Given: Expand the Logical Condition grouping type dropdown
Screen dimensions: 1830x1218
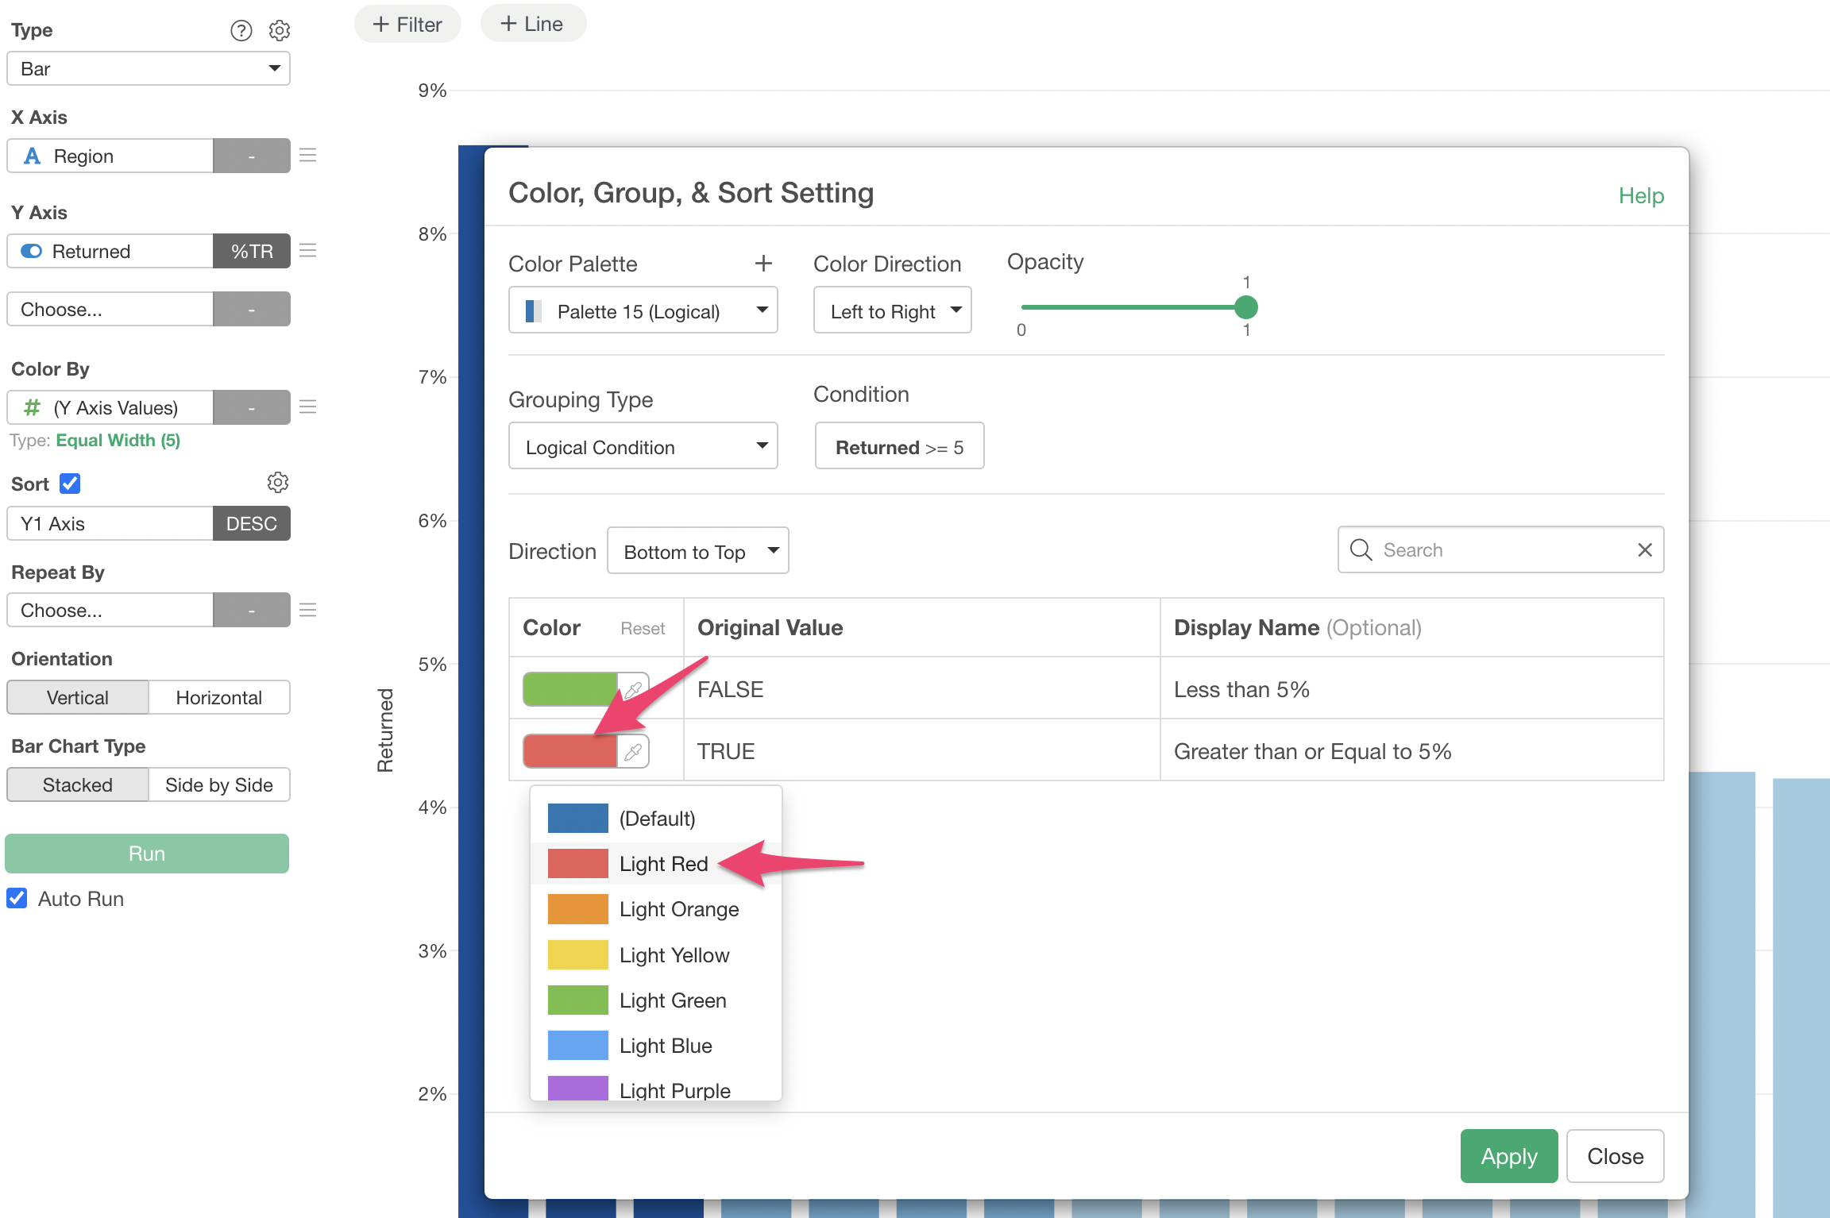Looking at the screenshot, I should point(643,447).
